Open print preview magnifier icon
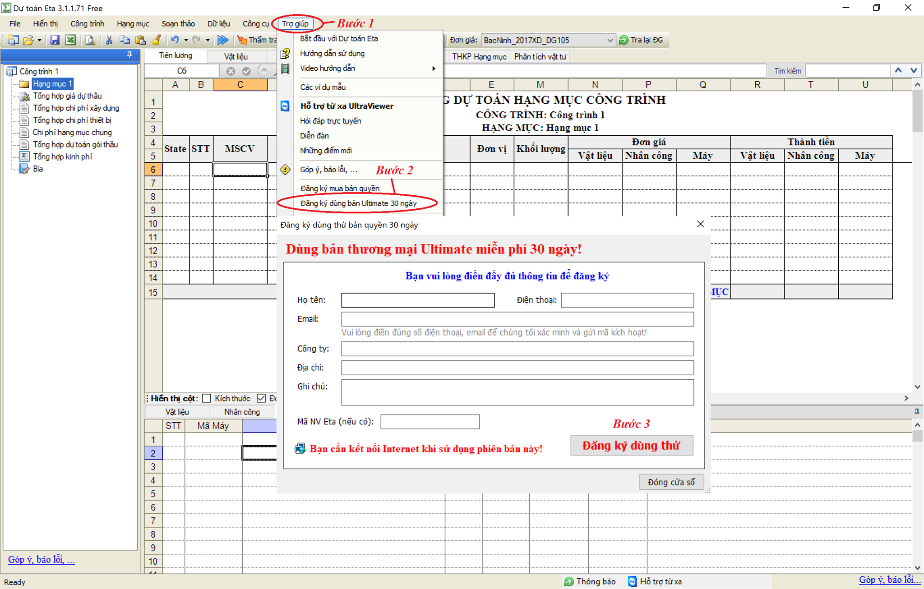The image size is (924, 589). 90,40
